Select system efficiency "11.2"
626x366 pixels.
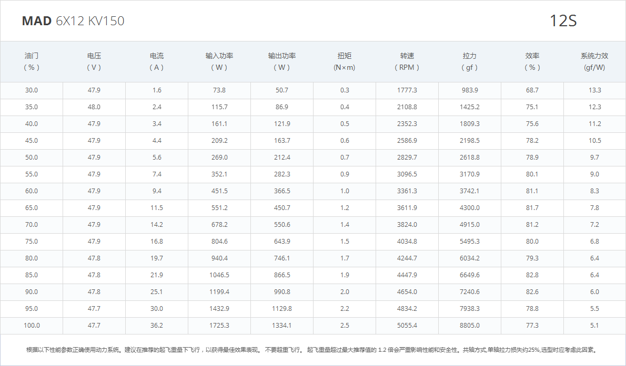point(595,123)
